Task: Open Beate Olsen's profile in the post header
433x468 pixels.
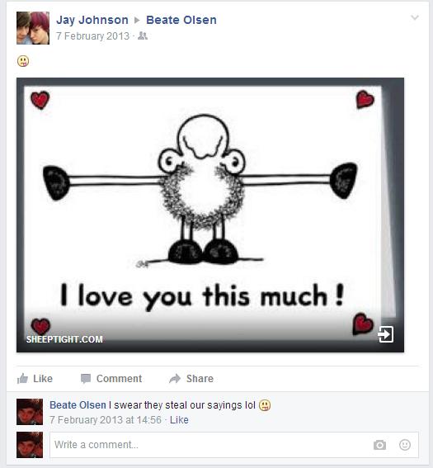Action: pos(181,20)
